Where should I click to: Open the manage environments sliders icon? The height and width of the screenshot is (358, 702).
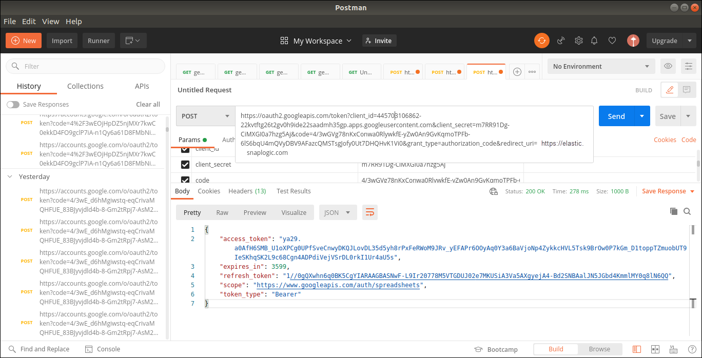(x=688, y=66)
